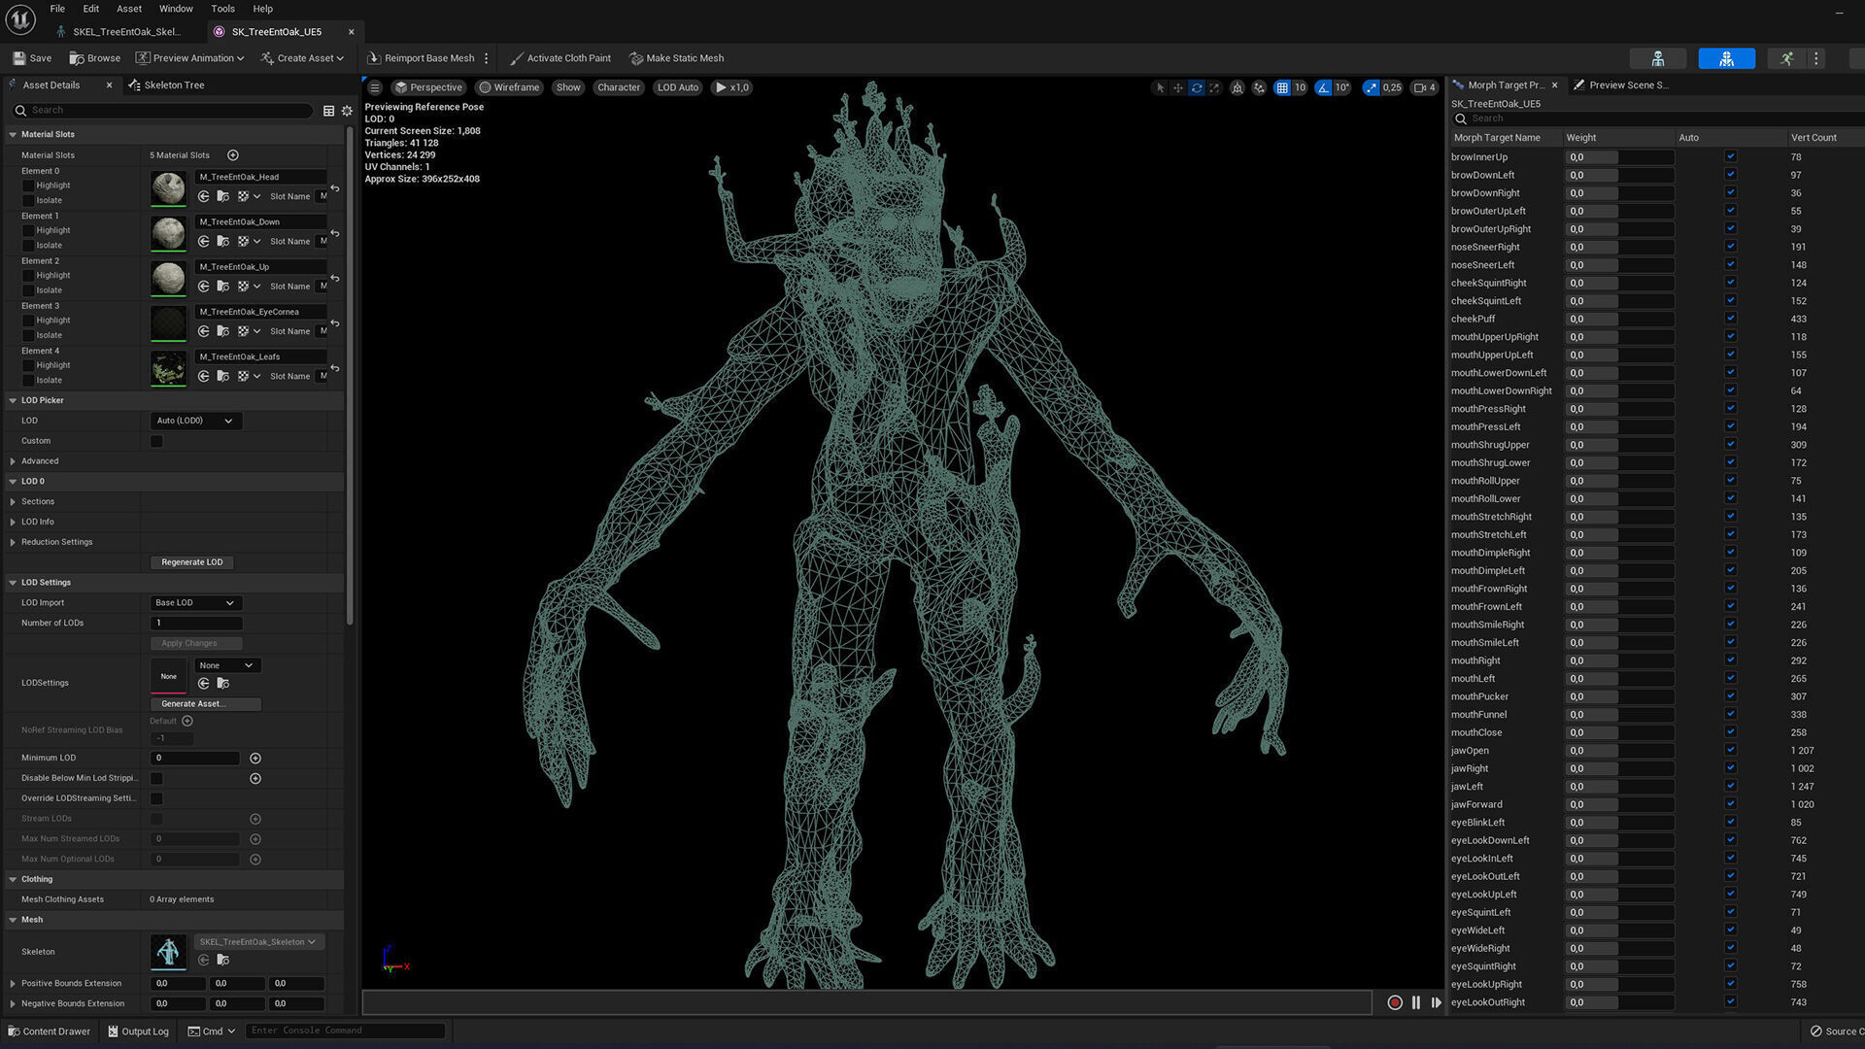Click Unreal Engine logo icon
Image resolution: width=1865 pixels, height=1049 pixels.
[x=20, y=19]
